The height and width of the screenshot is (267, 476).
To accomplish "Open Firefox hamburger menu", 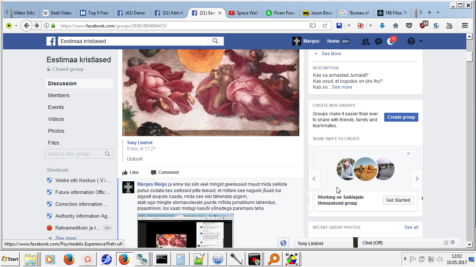I will click(x=464, y=26).
